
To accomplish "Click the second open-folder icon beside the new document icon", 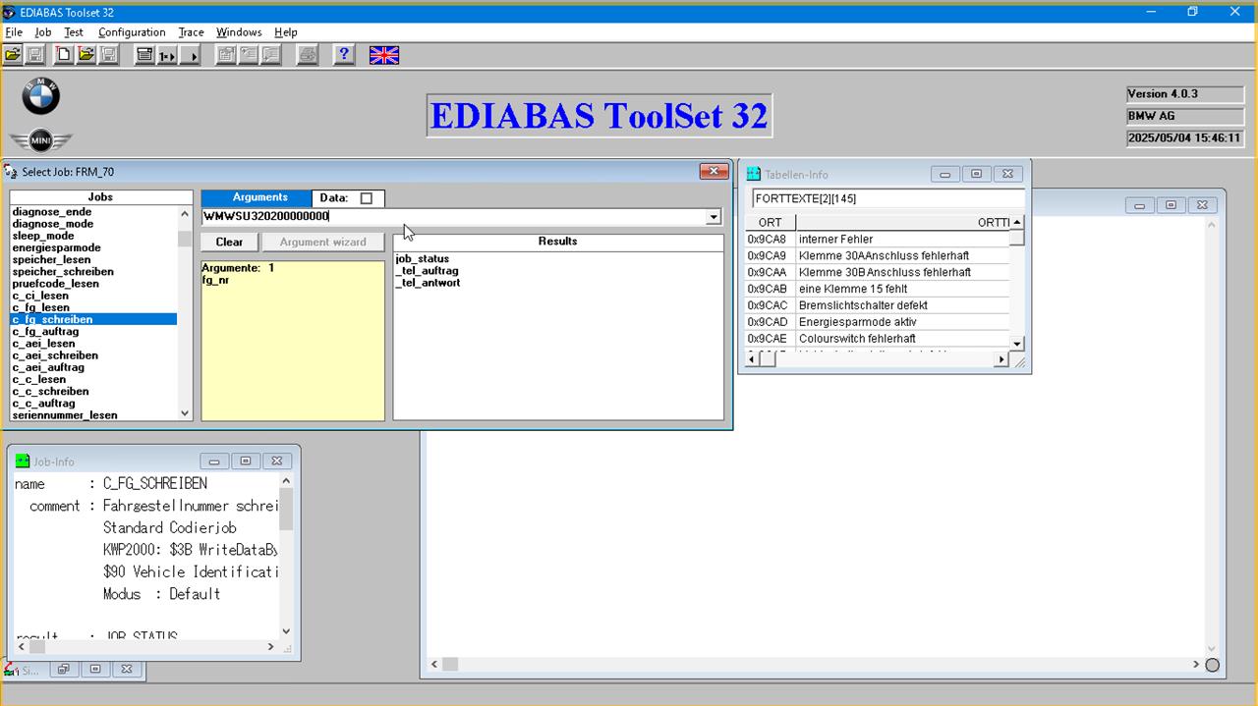I will tap(86, 55).
